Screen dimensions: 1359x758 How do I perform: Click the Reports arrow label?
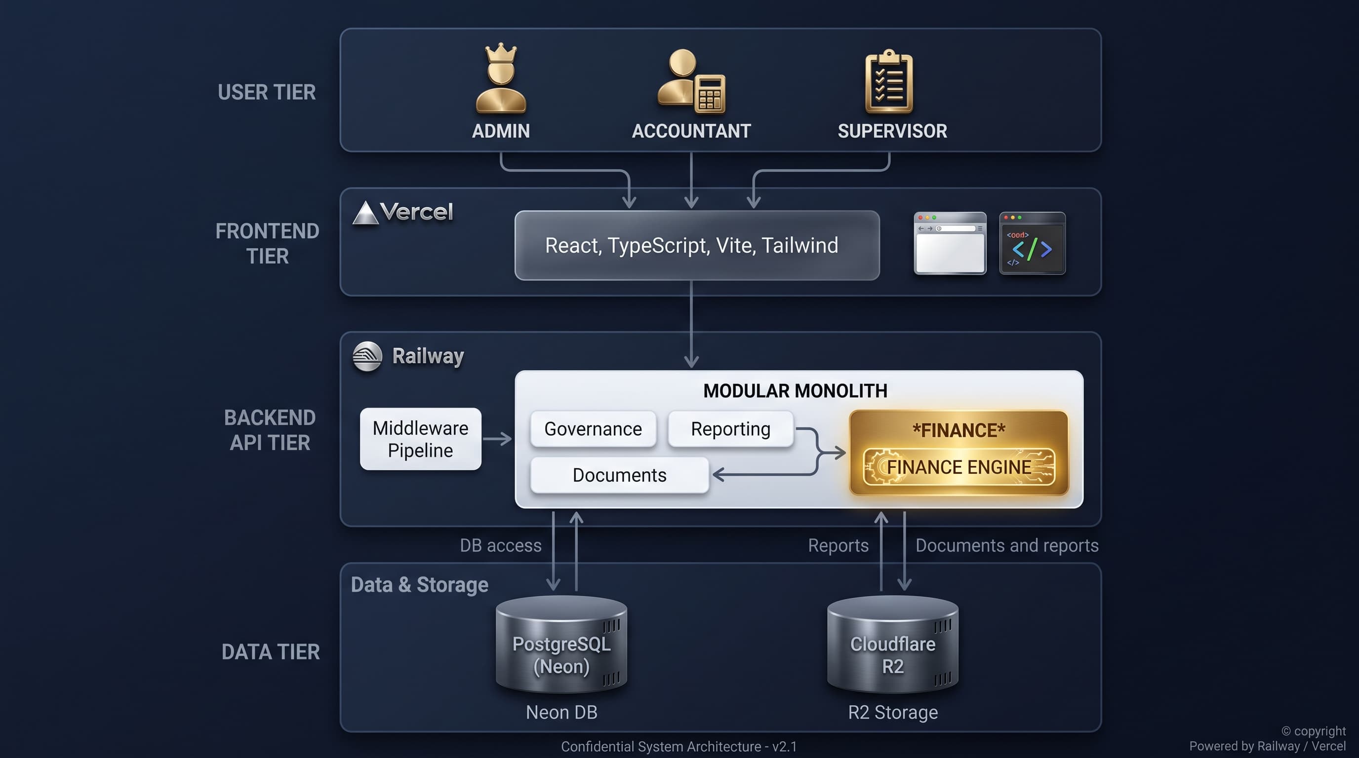838,546
